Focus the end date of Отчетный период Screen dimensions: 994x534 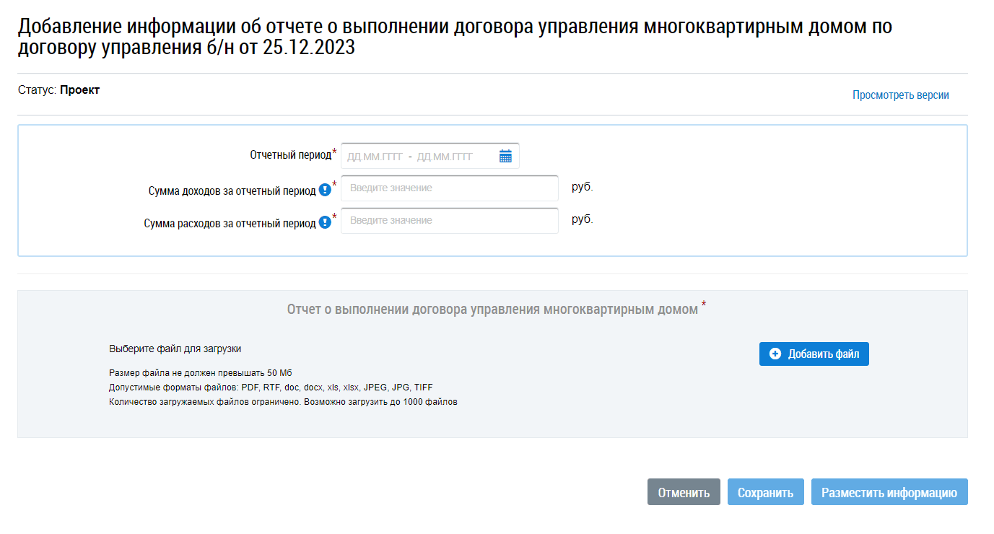445,157
